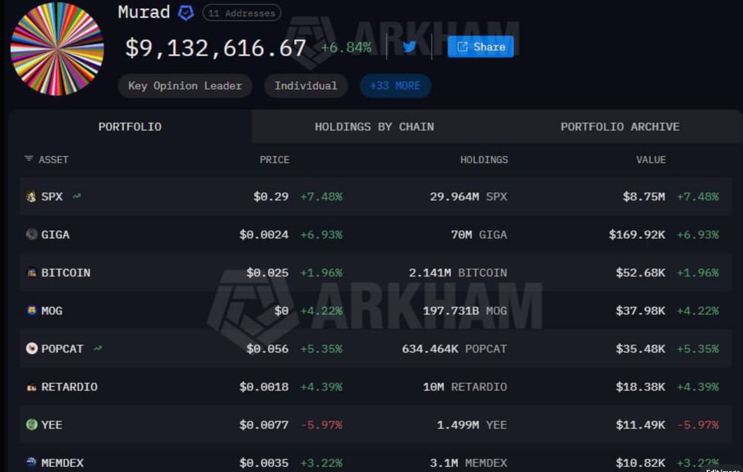Click the MEMDEX value $10.82K

click(640, 463)
